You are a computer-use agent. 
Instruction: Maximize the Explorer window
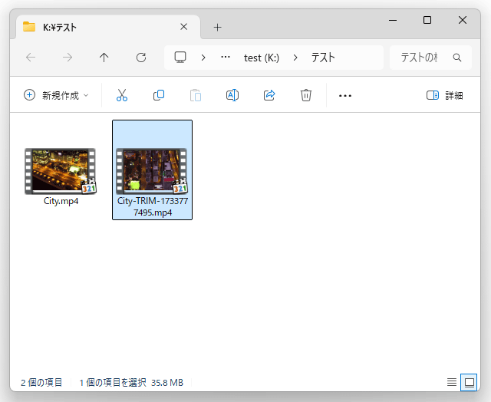[427, 20]
